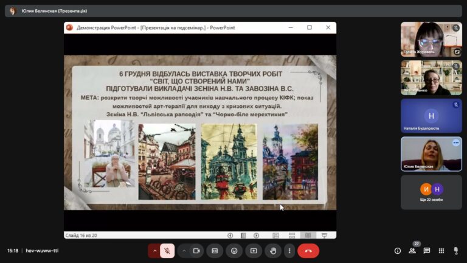The height and width of the screenshot is (263, 467).
Task: Click pin icon on Галина Журавель tile
Action: [457, 52]
